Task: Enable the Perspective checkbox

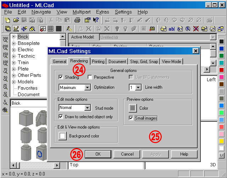Action: tap(90, 77)
